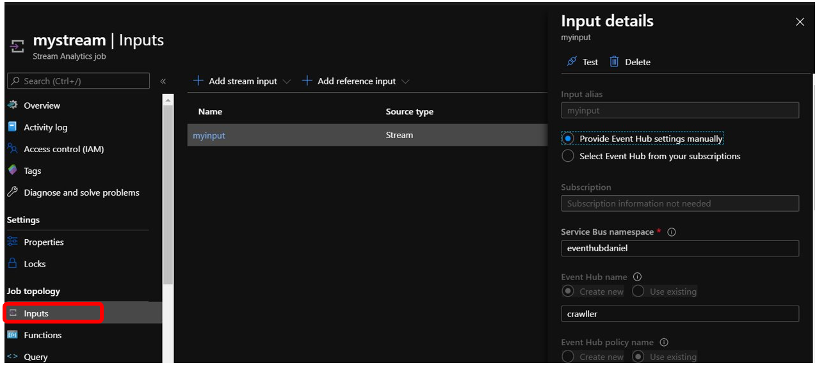Click the Overview icon in the sidebar
Viewport: 817px width, 367px height.
[12, 105]
